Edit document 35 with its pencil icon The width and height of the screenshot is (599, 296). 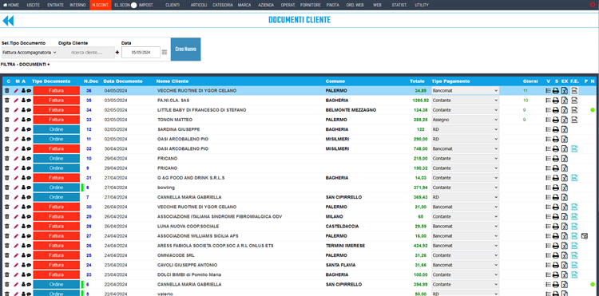click(16, 101)
